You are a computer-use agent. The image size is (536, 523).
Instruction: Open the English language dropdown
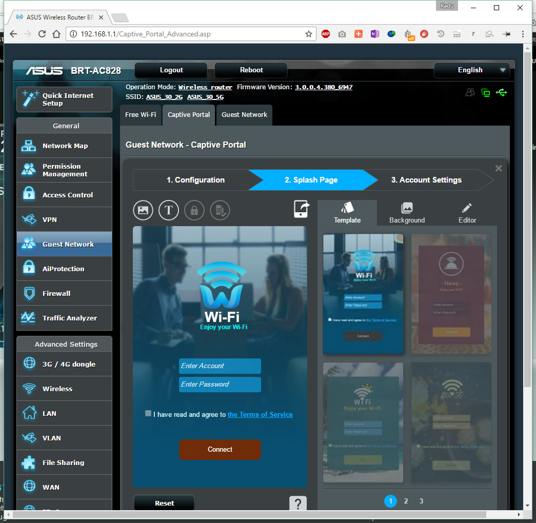pyautogui.click(x=471, y=70)
